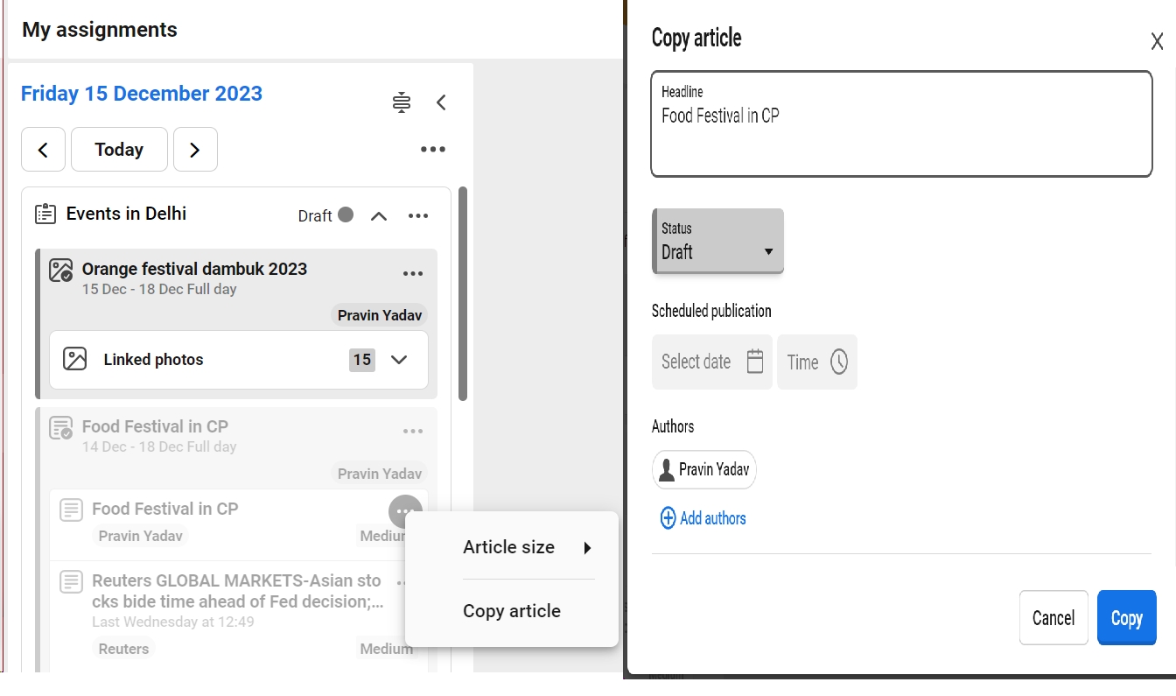Viewport: 1176px width, 696px height.
Task: Click the Copy button
Action: (1126, 618)
